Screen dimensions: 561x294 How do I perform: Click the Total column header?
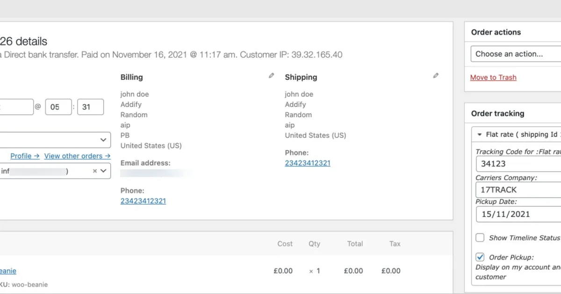pyautogui.click(x=355, y=244)
